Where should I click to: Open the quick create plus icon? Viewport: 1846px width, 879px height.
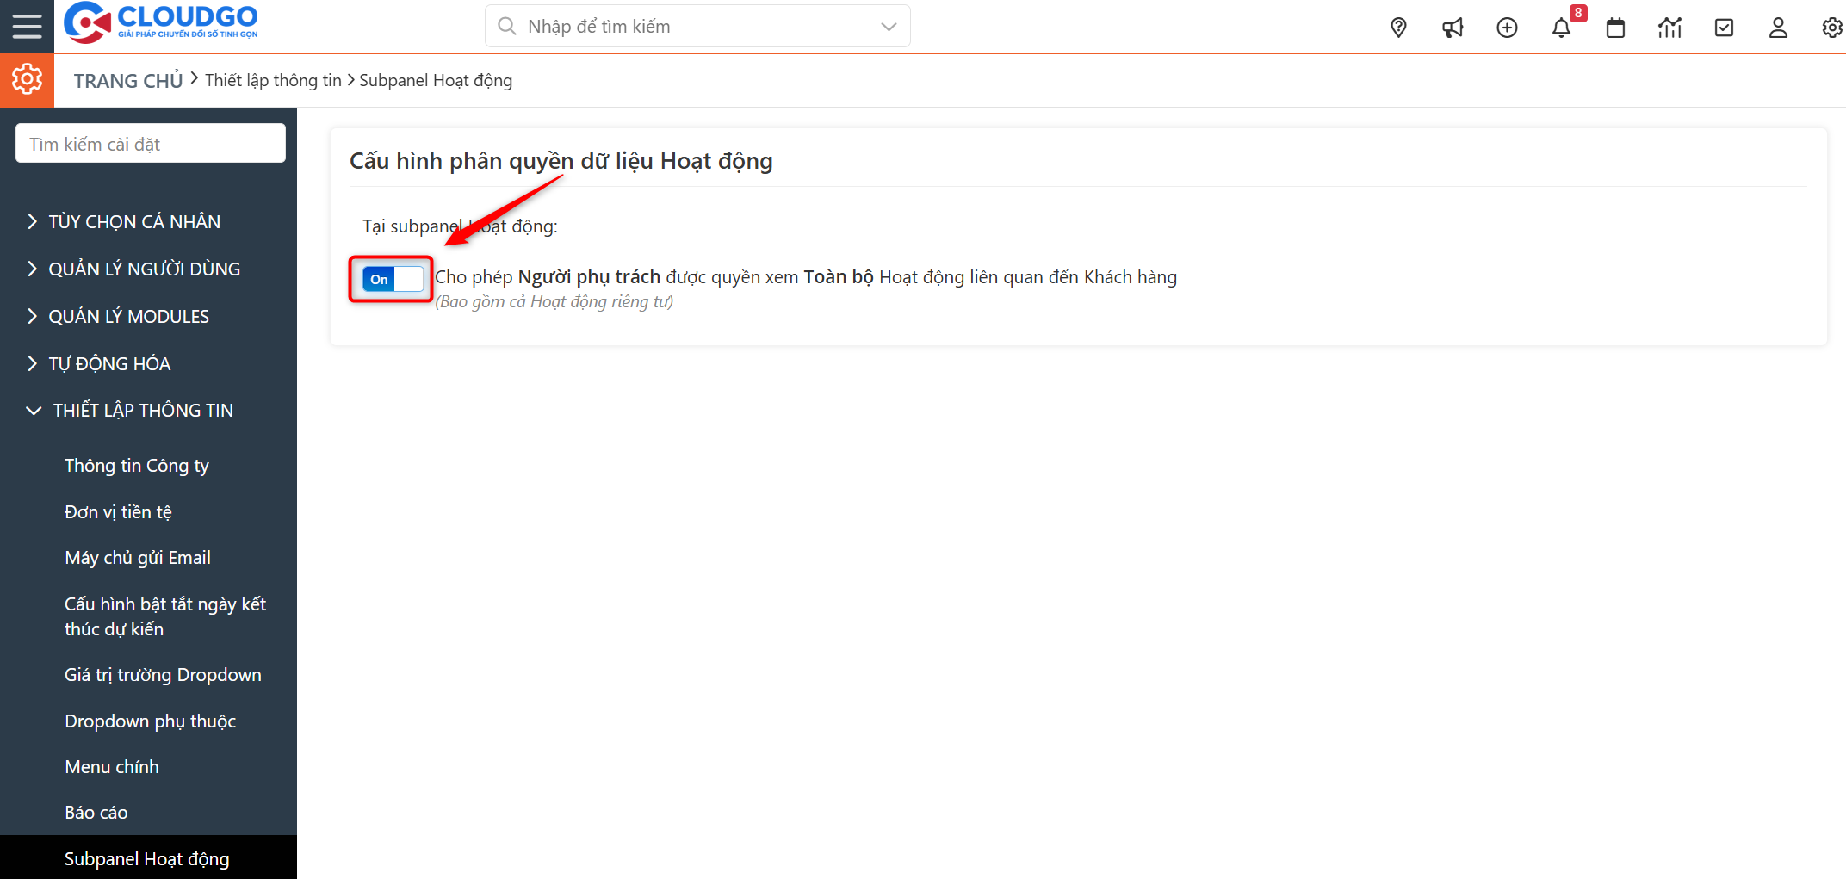1507,27
